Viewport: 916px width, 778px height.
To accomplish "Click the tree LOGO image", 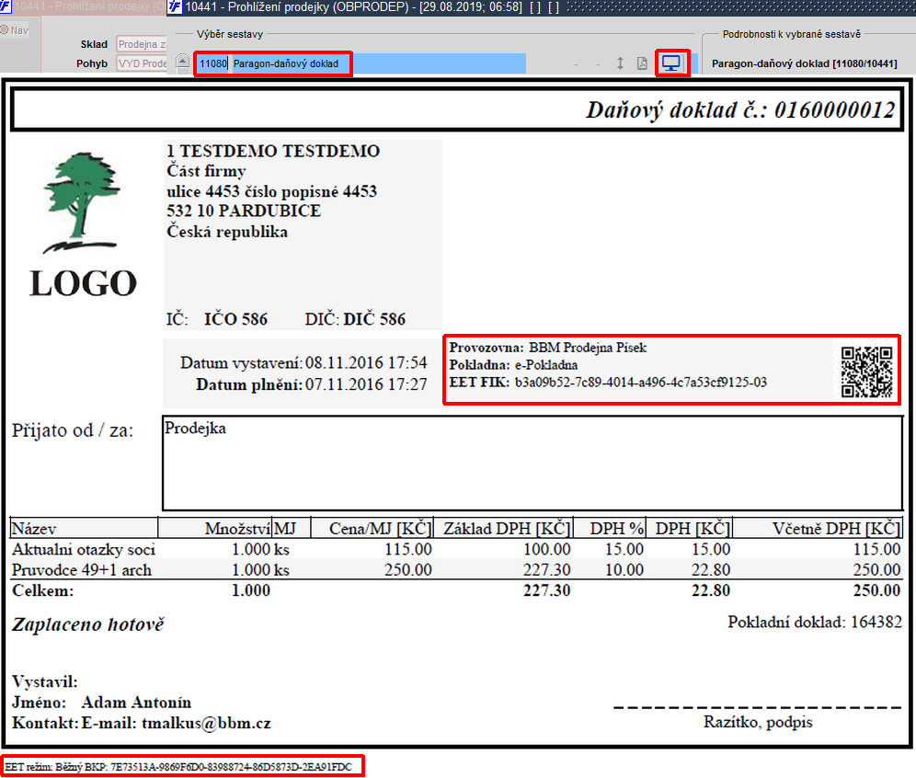I will (83, 225).
